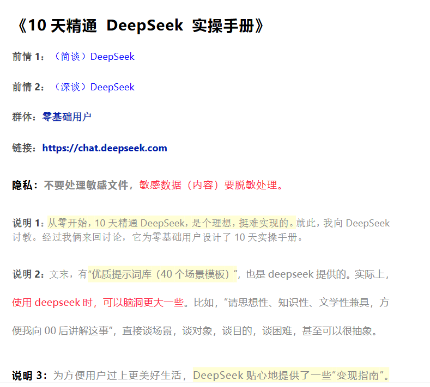430x387 pixels.
Task: Click the label 说明 1：
Action: (28, 223)
